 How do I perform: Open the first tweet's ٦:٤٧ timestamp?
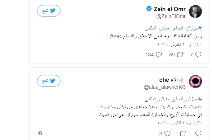(180, 44)
